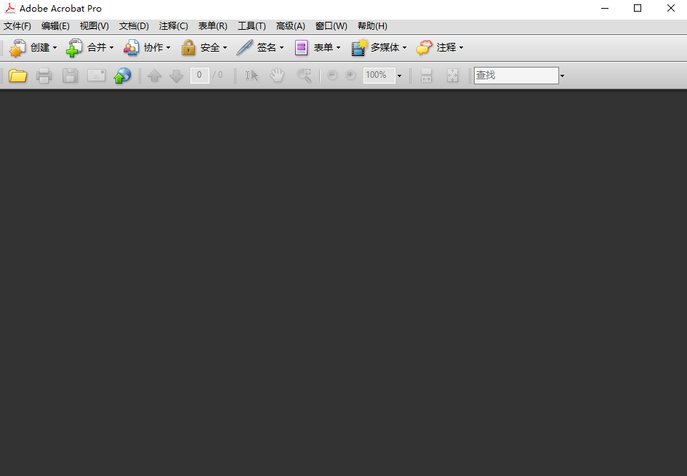
Task: Click the 多媒体 (Multimedia) toolbar button
Action: [379, 48]
